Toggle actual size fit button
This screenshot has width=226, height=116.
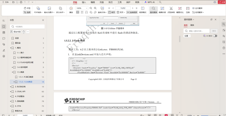pos(78,12)
